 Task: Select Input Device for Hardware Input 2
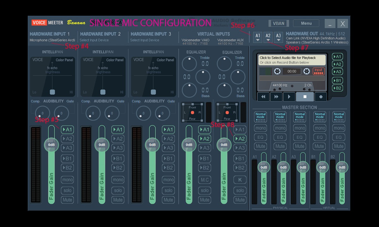94,40
